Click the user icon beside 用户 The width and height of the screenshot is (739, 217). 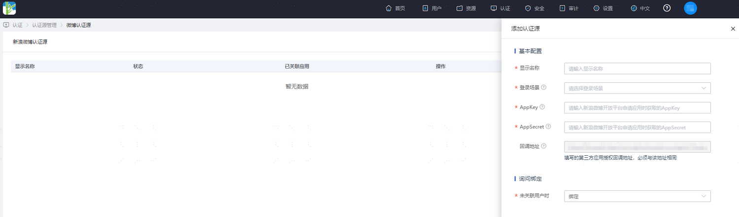pyautogui.click(x=425, y=8)
